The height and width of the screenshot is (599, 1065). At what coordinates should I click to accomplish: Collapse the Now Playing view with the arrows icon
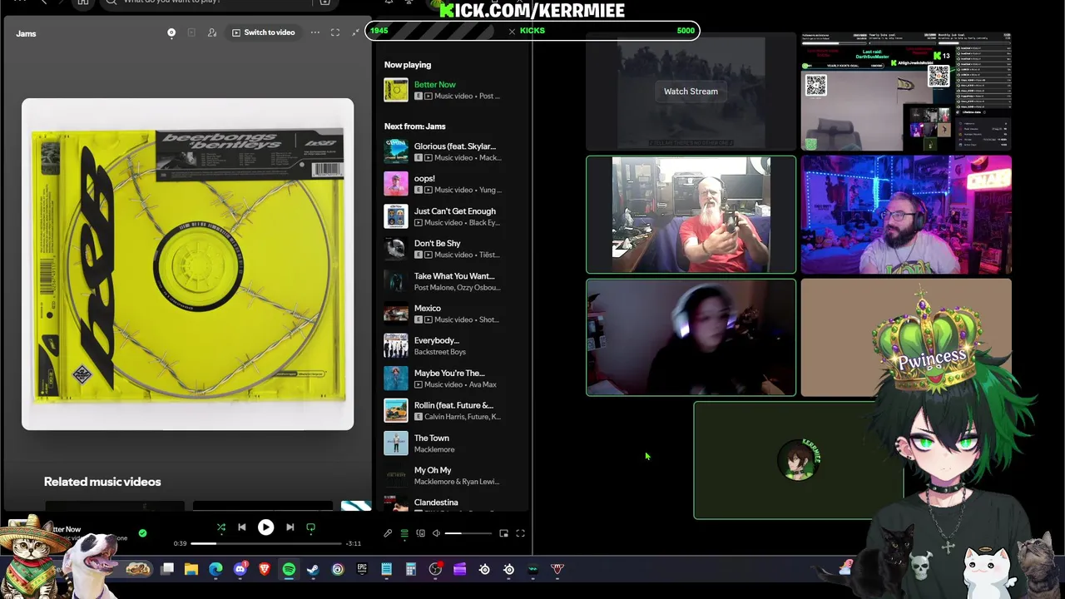(x=355, y=32)
